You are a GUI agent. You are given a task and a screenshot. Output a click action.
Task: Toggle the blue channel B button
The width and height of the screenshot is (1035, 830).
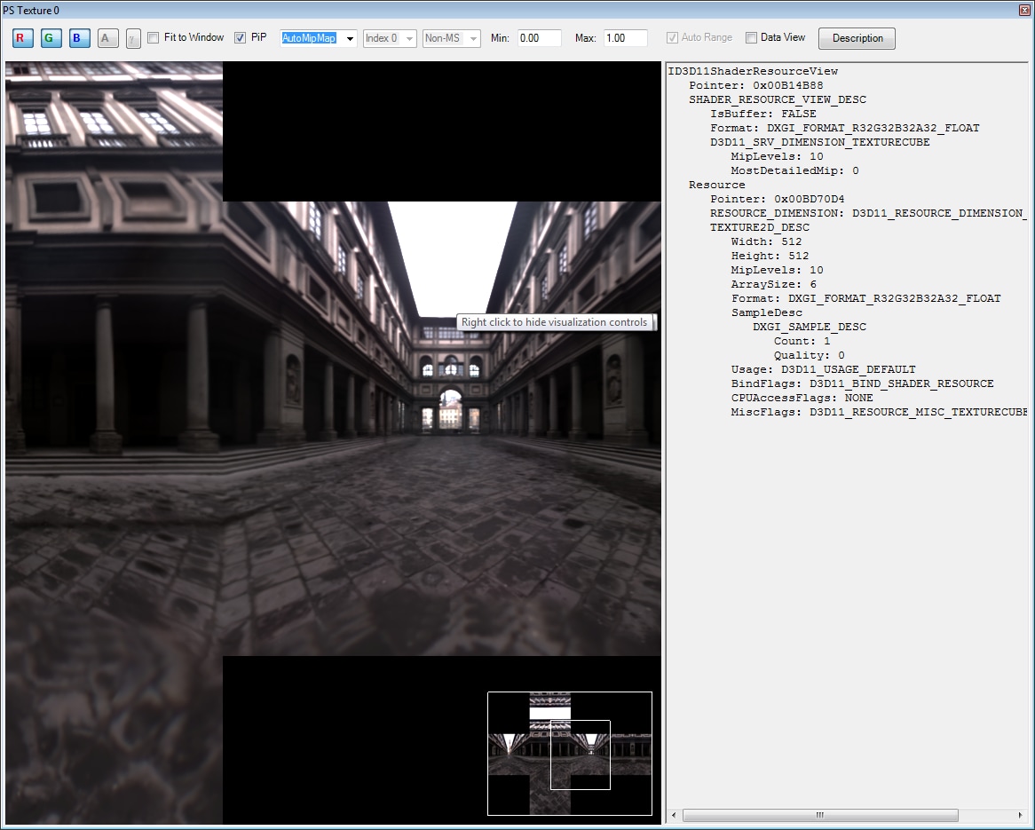79,38
